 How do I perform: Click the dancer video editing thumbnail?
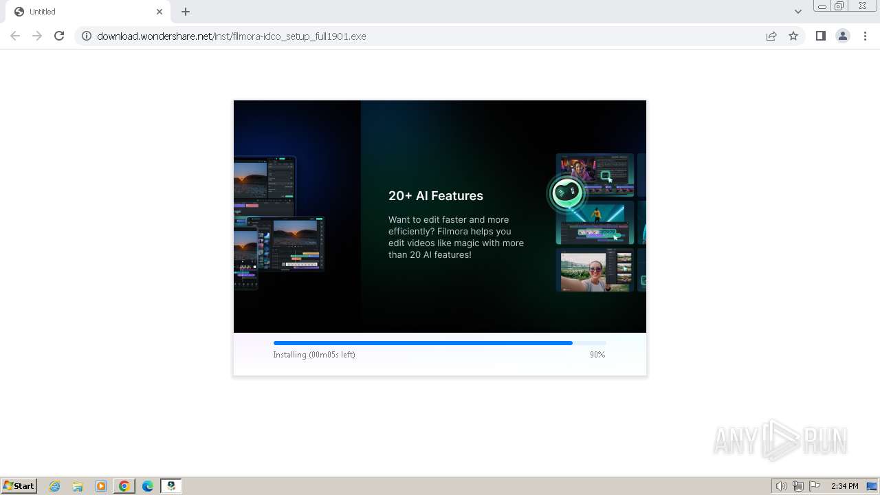coord(595,223)
